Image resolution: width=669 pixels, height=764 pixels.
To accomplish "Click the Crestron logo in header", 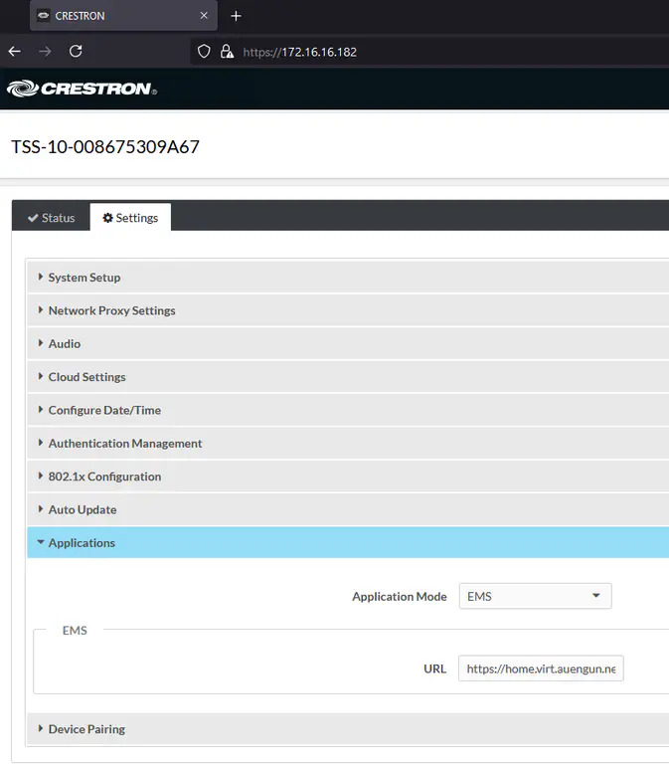I will 82,89.
